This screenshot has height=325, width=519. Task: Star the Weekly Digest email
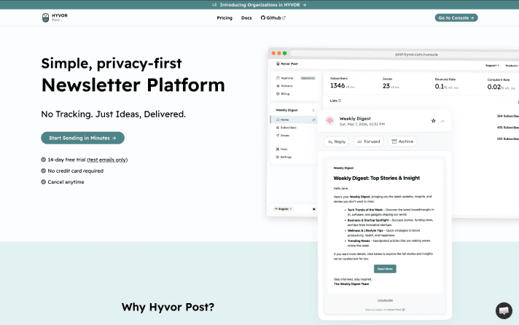(x=433, y=121)
